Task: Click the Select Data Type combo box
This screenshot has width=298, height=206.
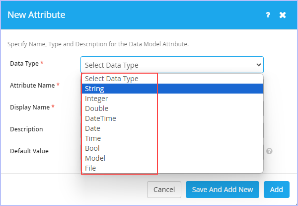Action: pos(172,65)
